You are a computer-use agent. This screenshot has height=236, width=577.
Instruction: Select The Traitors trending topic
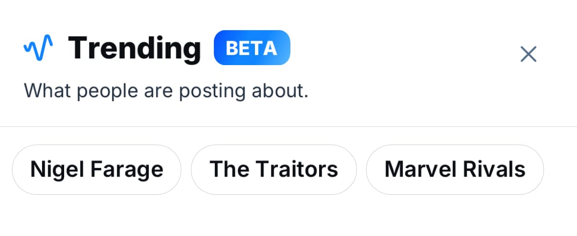(x=274, y=169)
